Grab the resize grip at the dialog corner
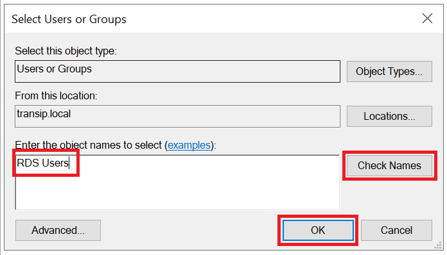This screenshot has width=447, height=255. click(438, 245)
